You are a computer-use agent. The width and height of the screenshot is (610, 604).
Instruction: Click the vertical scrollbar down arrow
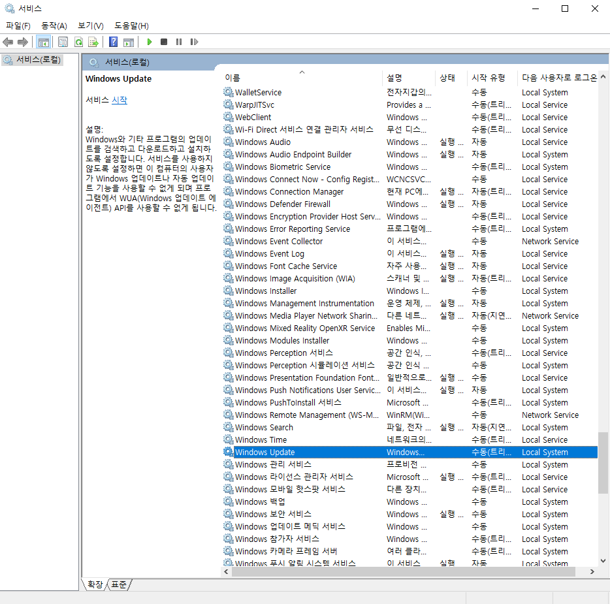click(603, 561)
